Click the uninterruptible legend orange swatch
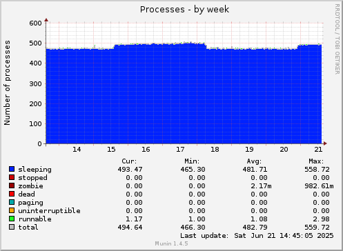Viewport: 343px width, 251px height. point(12,210)
